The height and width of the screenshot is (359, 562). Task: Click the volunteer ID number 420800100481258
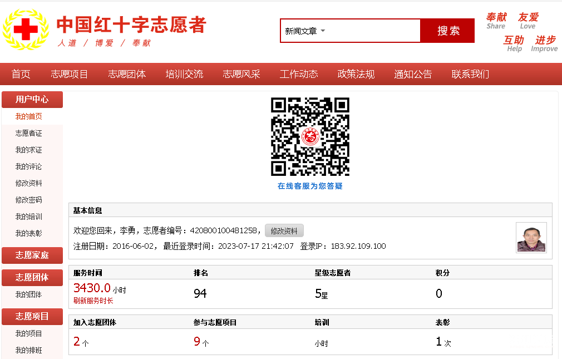[223, 230]
